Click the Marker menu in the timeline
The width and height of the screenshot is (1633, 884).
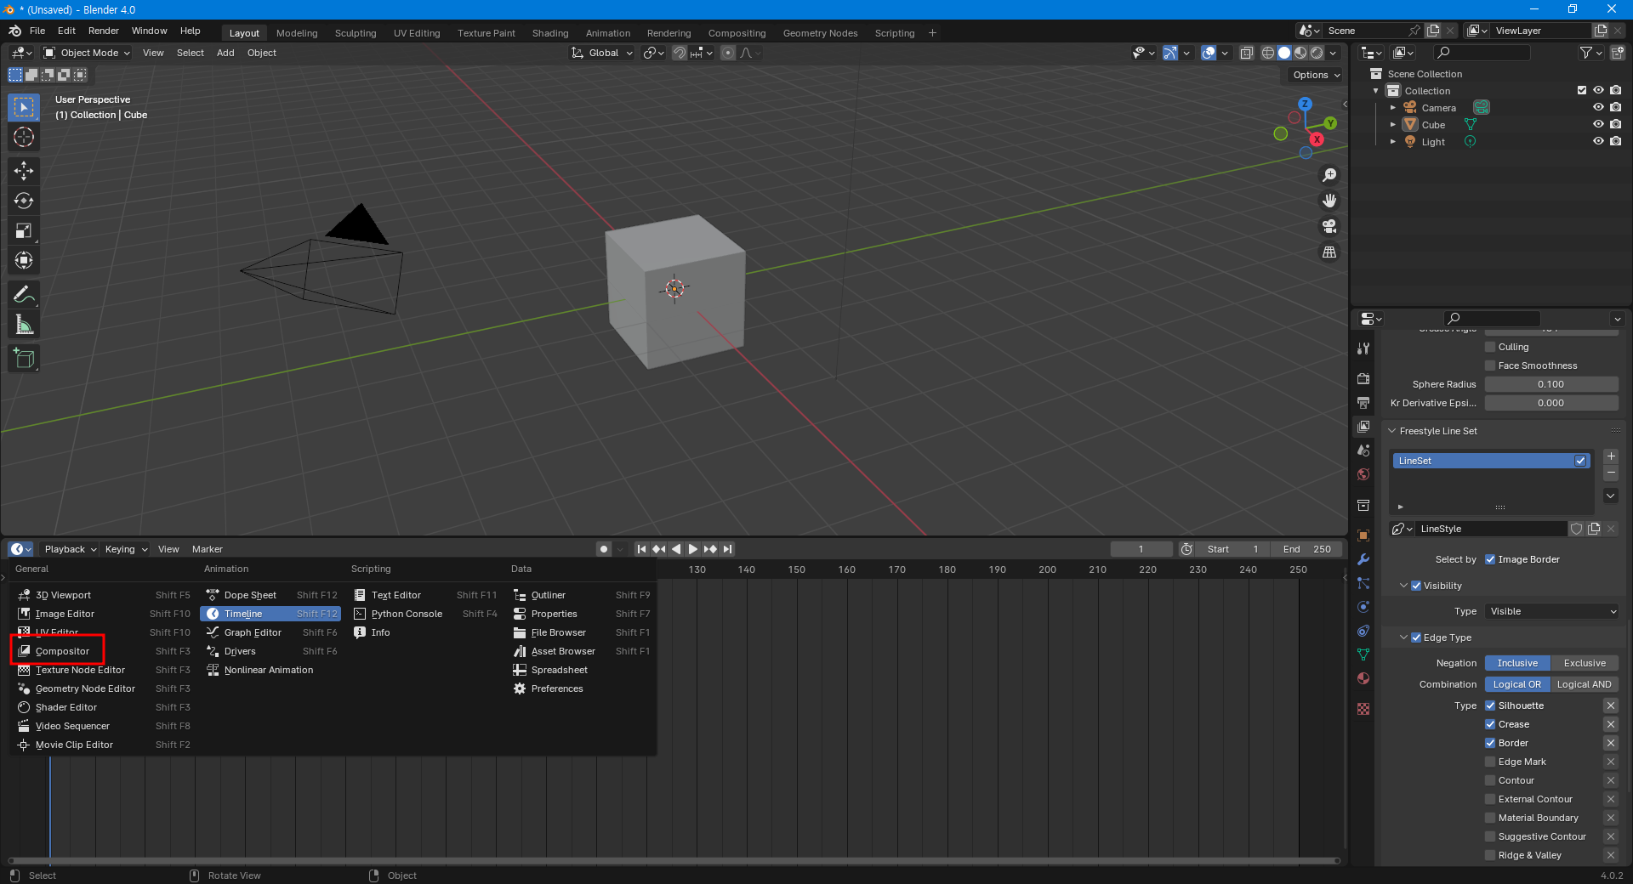pos(208,549)
